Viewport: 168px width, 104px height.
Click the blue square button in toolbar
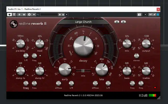(158, 14)
